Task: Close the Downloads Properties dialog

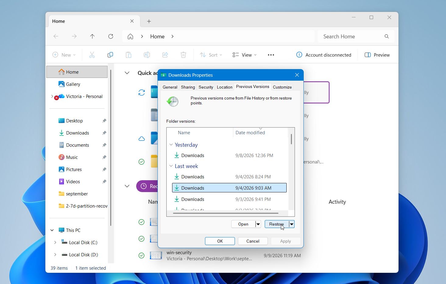Action: coord(297,75)
